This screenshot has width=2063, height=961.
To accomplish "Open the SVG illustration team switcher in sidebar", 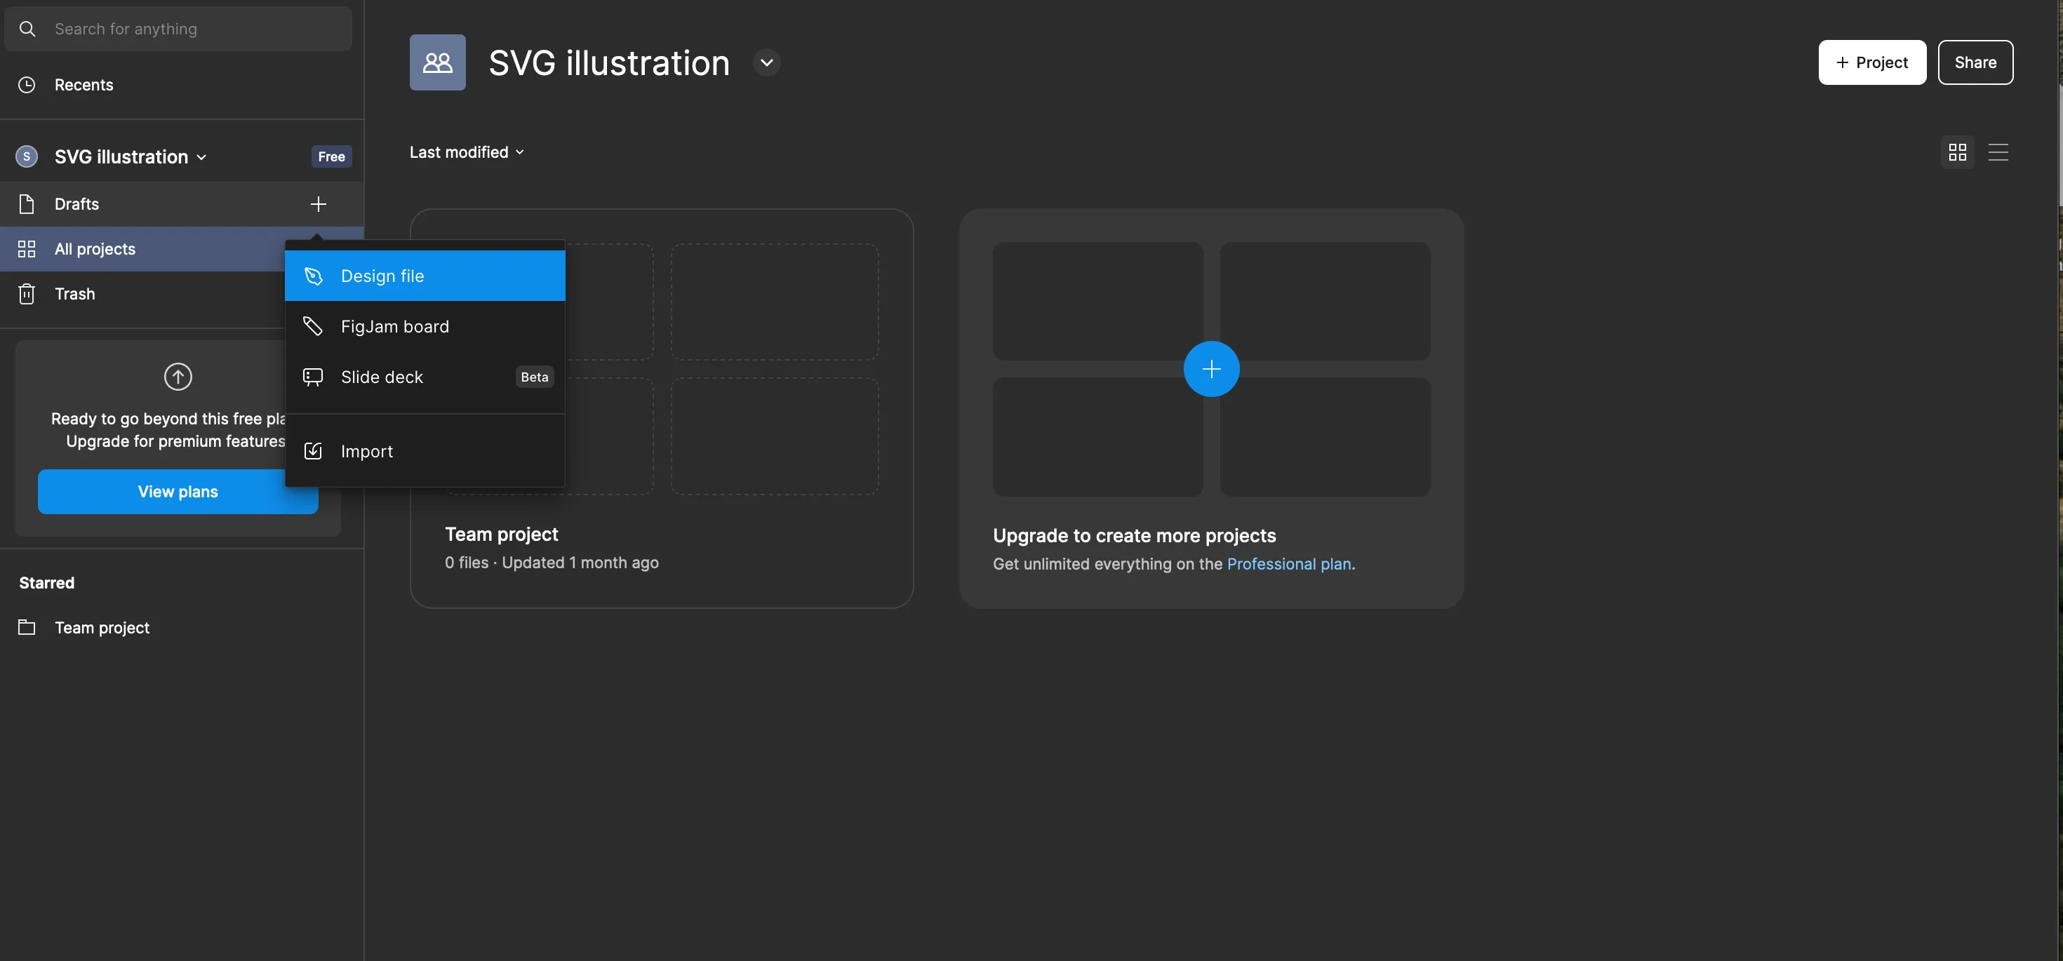I will click(x=131, y=156).
